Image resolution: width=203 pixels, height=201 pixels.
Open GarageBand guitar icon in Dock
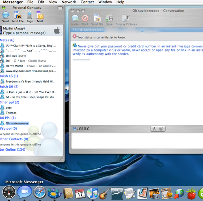(x=105, y=193)
